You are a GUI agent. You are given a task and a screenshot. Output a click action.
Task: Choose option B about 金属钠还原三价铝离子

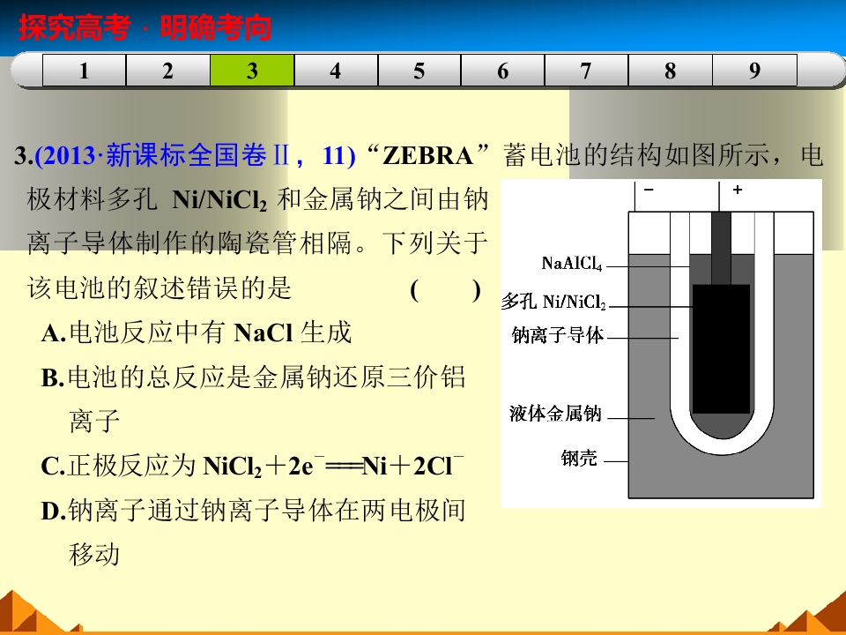(x=254, y=377)
